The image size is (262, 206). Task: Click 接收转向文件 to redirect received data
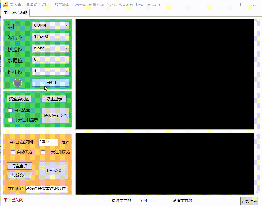(55, 116)
